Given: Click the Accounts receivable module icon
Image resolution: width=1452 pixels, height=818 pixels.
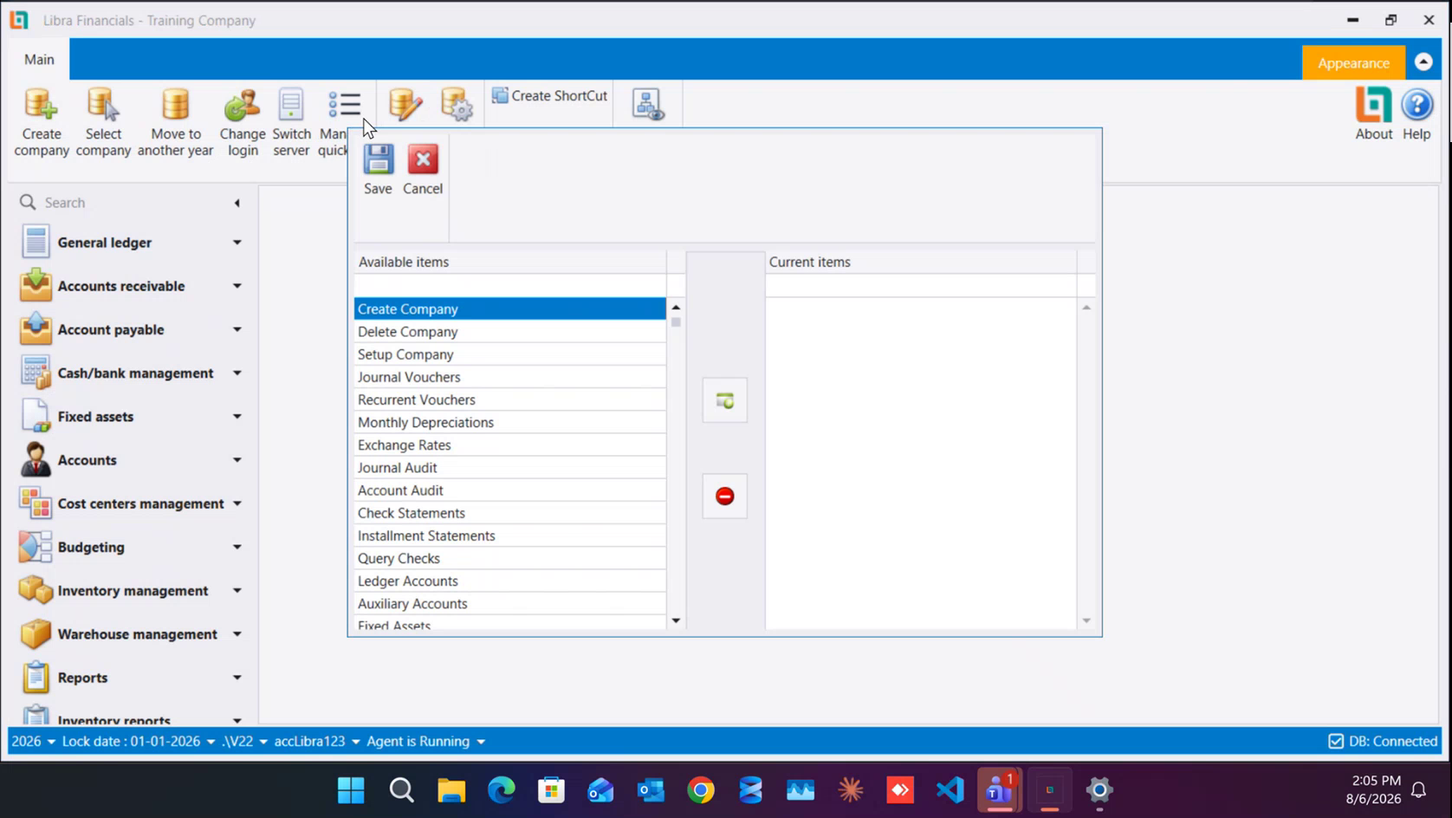Looking at the screenshot, I should (36, 285).
